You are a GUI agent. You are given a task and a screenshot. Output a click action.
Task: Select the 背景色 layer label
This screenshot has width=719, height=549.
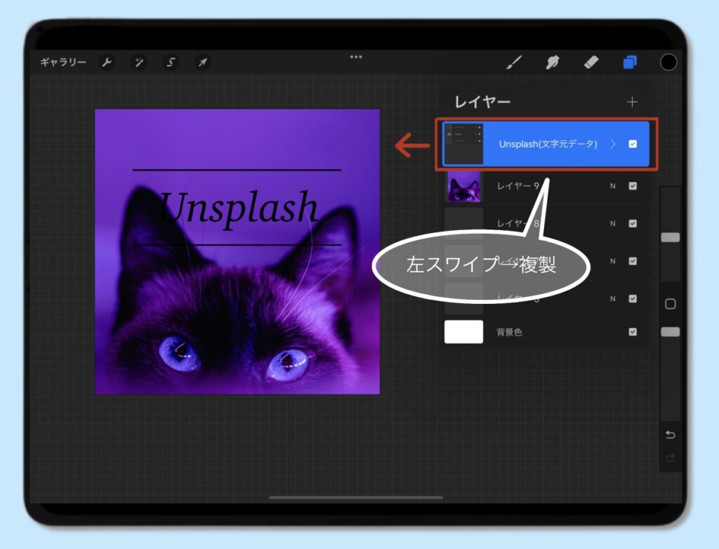[x=510, y=331]
